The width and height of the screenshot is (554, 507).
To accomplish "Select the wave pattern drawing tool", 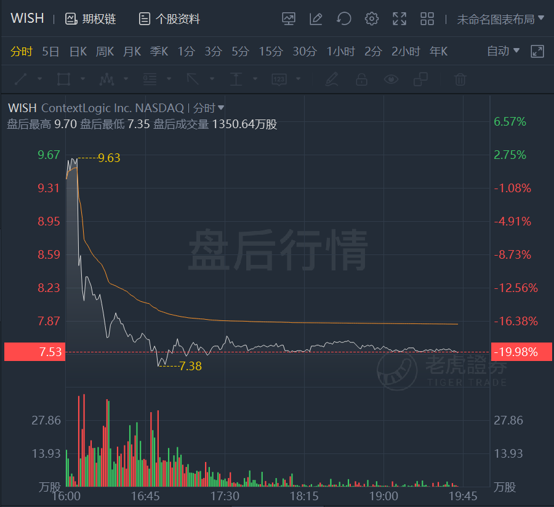I will pos(106,79).
